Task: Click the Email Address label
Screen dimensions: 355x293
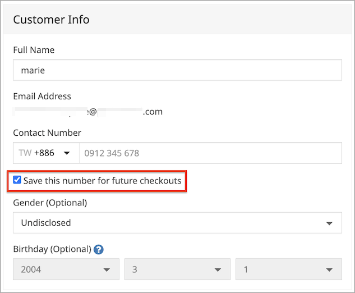Action: 42,97
